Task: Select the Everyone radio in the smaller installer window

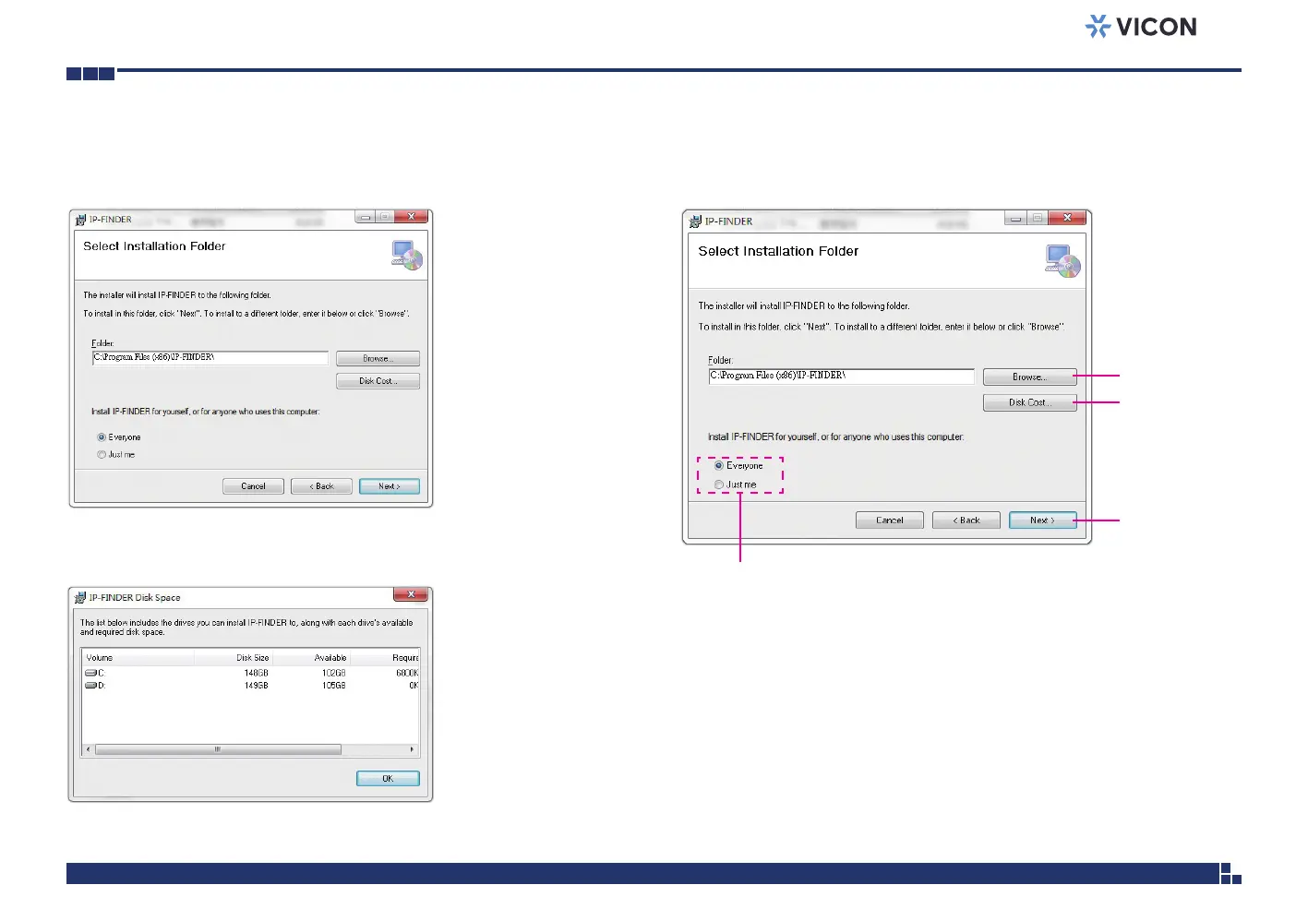Action: [x=102, y=437]
